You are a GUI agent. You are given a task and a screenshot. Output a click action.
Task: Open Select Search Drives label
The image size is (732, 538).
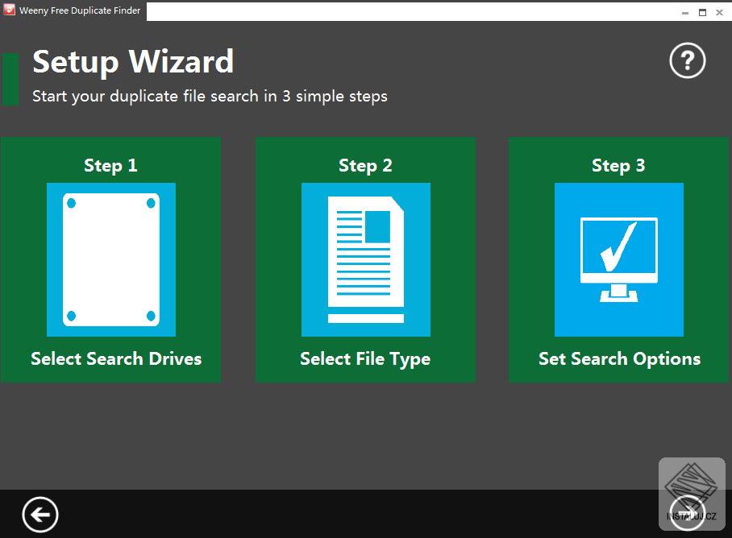116,358
